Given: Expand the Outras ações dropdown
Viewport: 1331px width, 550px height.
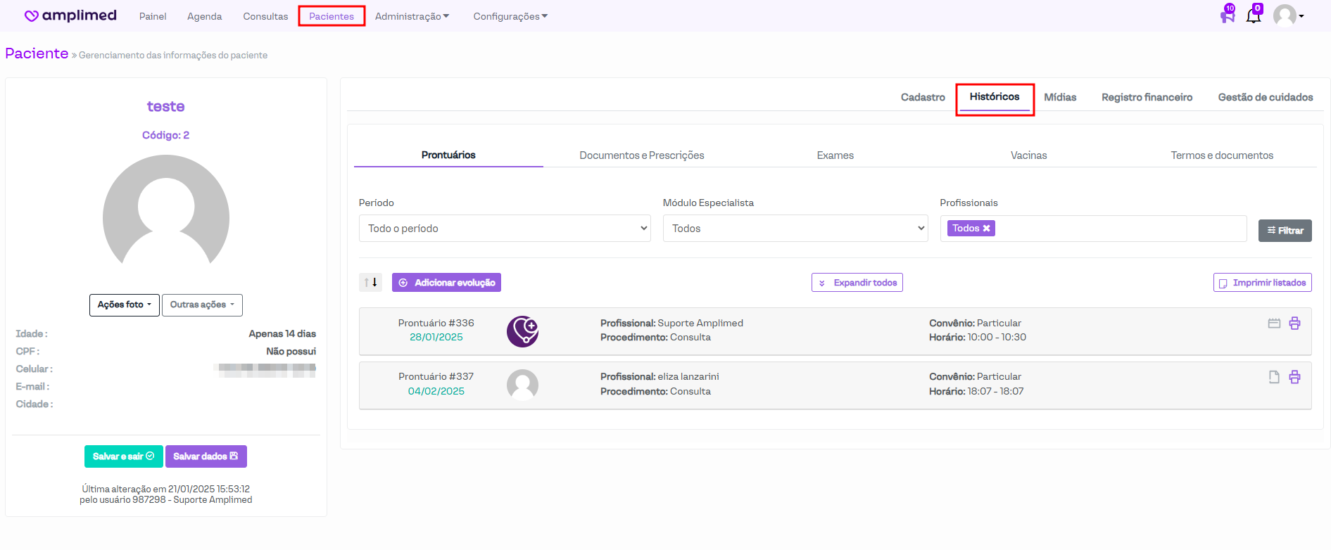Looking at the screenshot, I should [202, 305].
